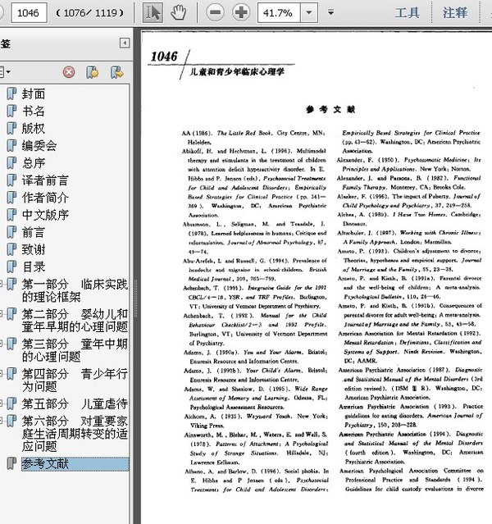Click the bookmark icon beside 译者前言
Image resolution: width=492 pixels, height=524 pixels.
pyautogui.click(x=11, y=180)
